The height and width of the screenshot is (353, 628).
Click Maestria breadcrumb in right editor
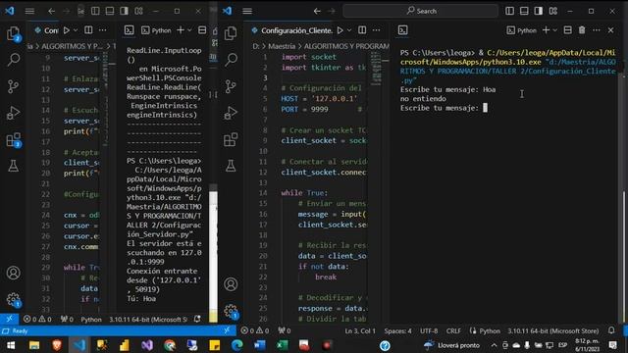[282, 46]
